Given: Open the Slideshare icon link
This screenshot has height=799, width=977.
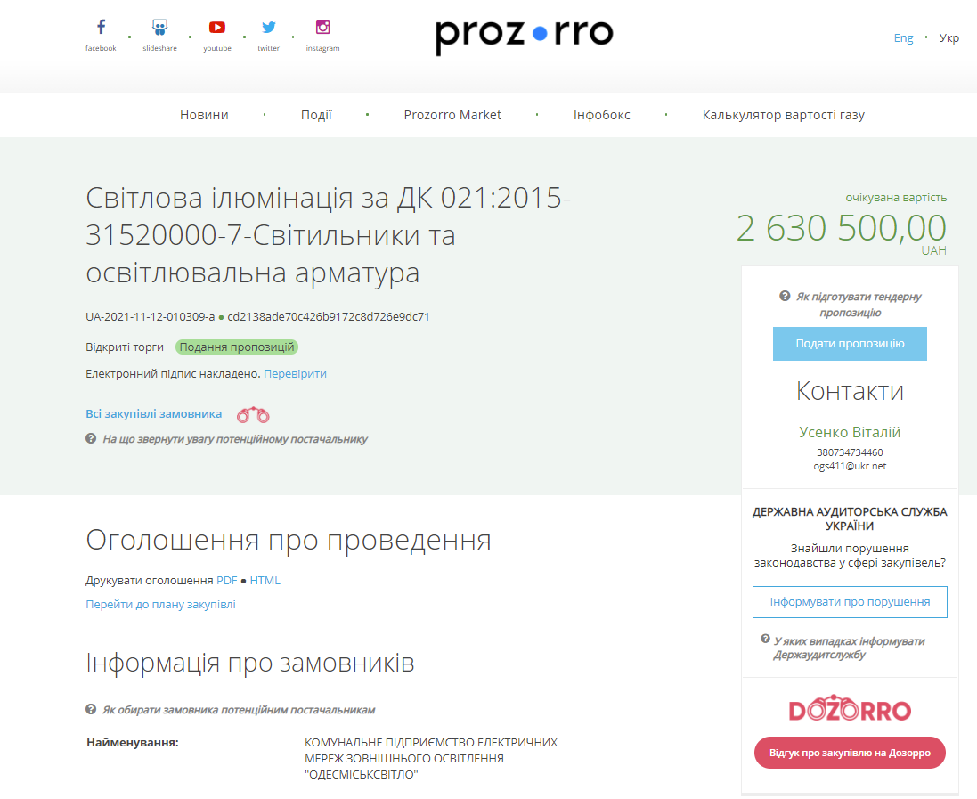Looking at the screenshot, I should (159, 28).
